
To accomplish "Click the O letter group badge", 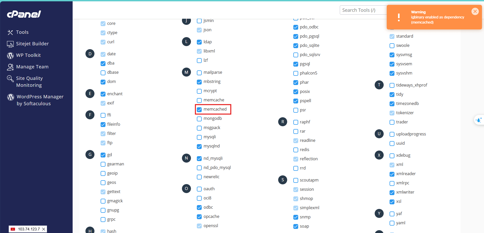I will click(x=186, y=189).
